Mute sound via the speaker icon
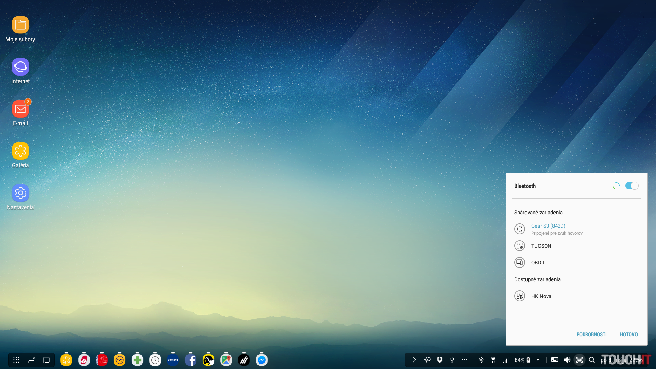The image size is (656, 369). (567, 360)
